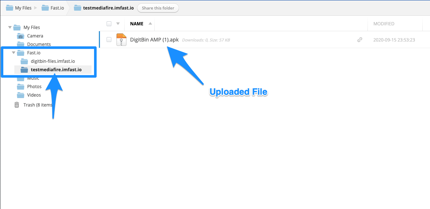
Task: Click testmediafire.imfast.io breadcrumb label
Action: pyautogui.click(x=108, y=8)
